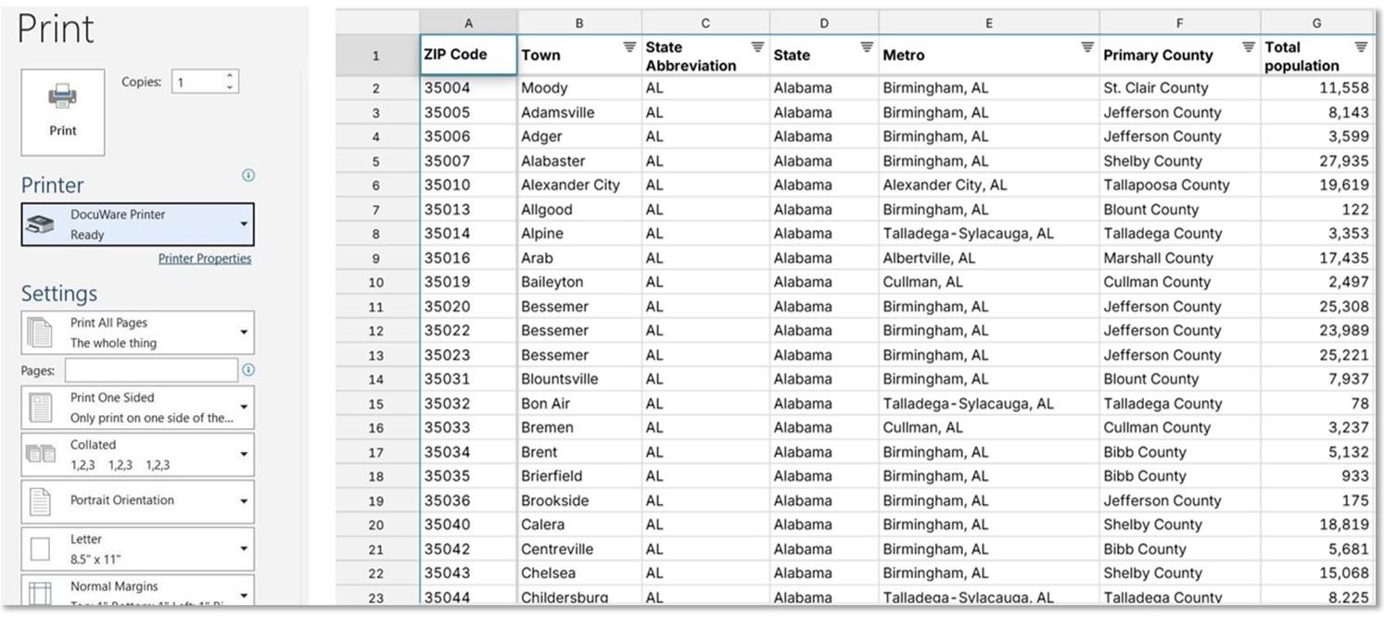Screen dimensions: 1384x618
Task: Click population value 78
Action: point(1316,403)
